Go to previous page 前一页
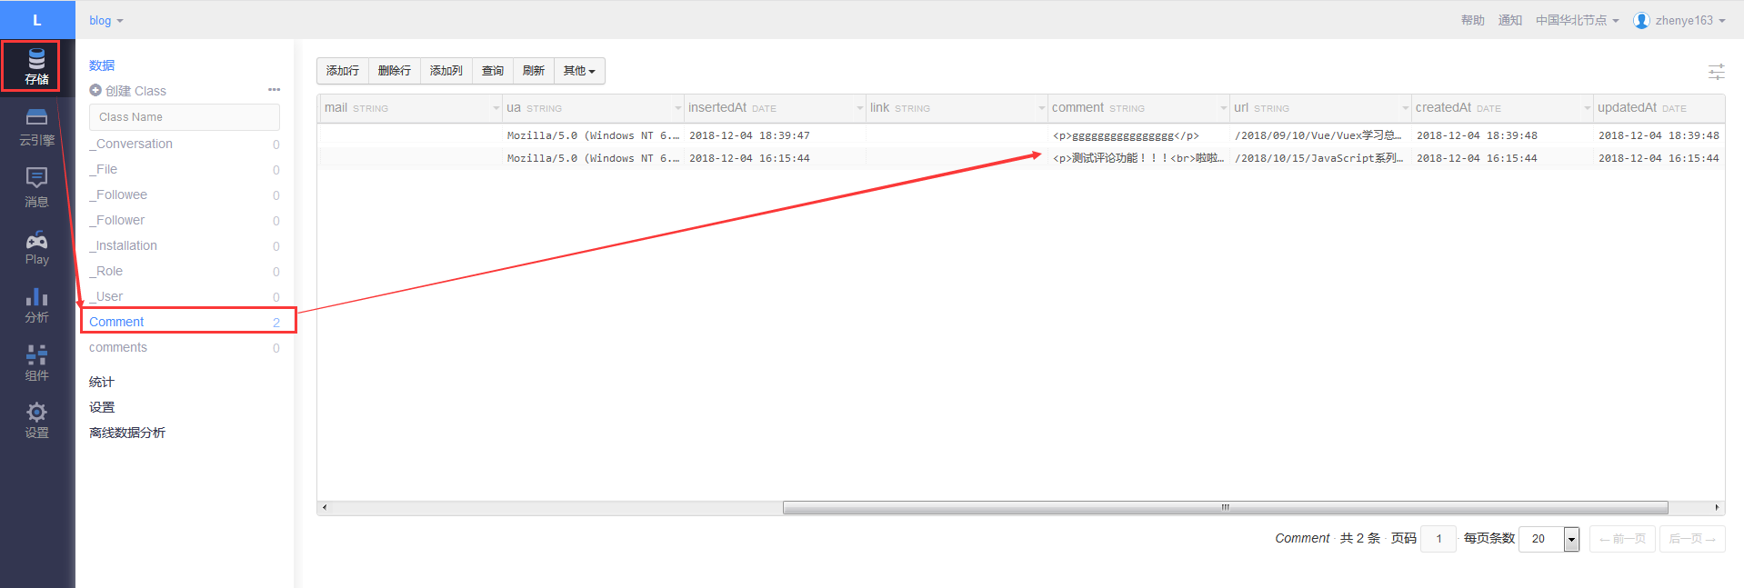 point(1622,539)
